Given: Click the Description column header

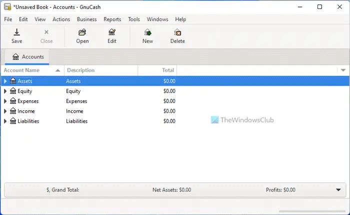Looking at the screenshot, I should (101, 70).
